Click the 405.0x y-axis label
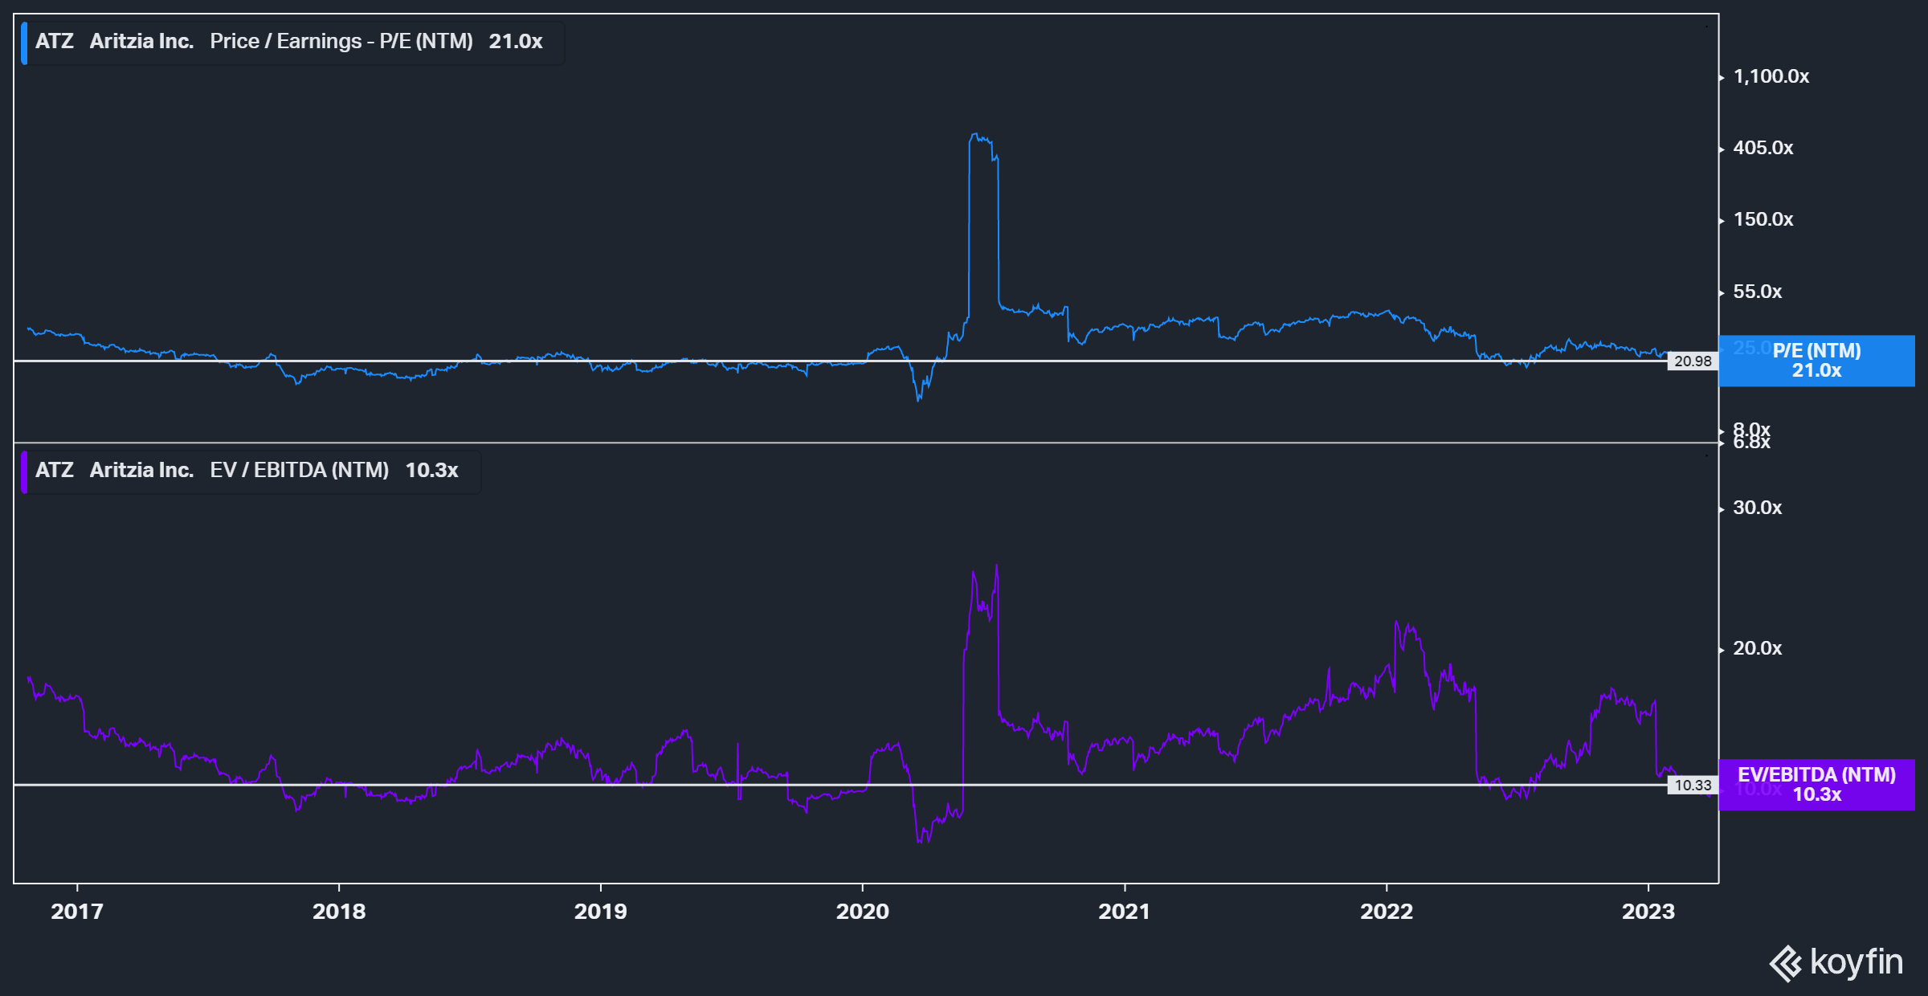The height and width of the screenshot is (996, 1928). pyautogui.click(x=1763, y=149)
